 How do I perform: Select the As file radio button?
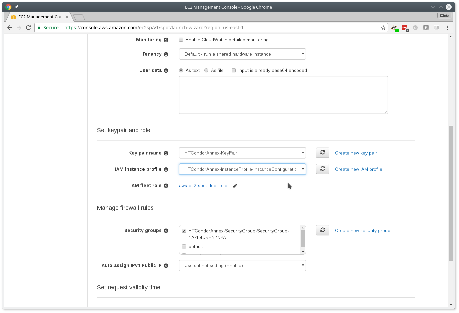tap(206, 70)
